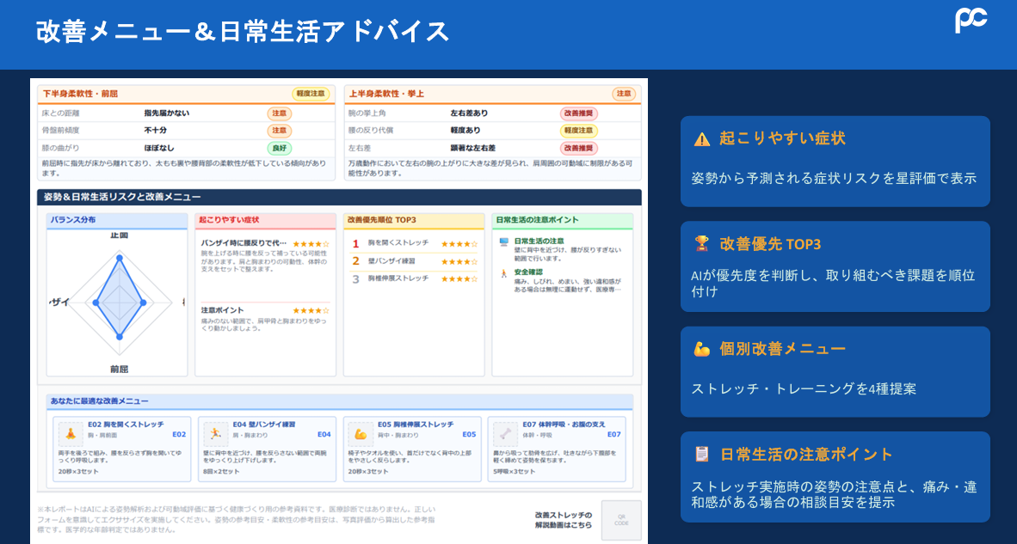
Task: Click the trophy icon beside 改善優先 TOP3
Action: (702, 243)
